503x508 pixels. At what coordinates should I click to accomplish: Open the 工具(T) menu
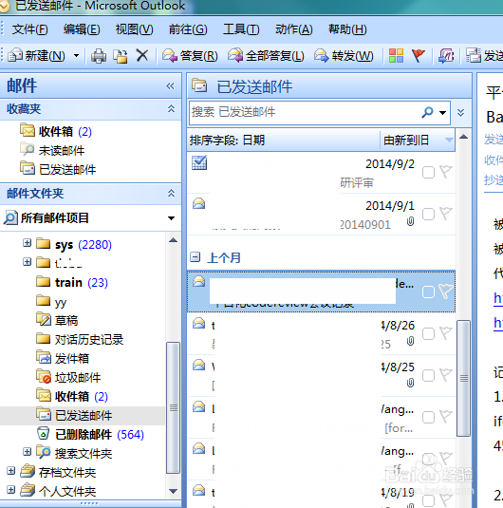click(241, 29)
